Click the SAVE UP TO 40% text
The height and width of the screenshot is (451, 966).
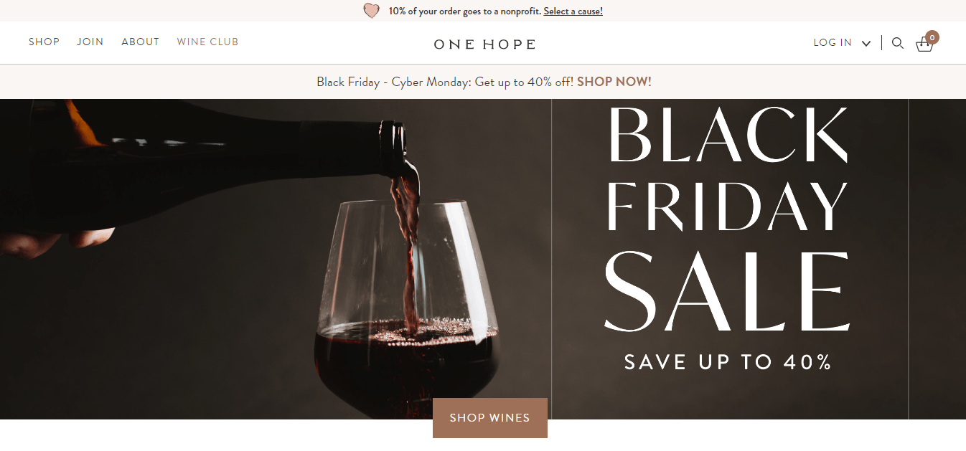pyautogui.click(x=727, y=362)
